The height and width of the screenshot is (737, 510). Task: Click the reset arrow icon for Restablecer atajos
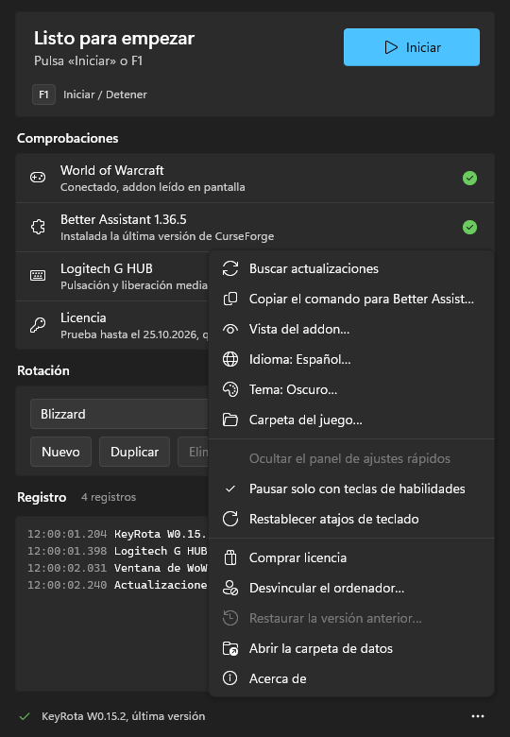(230, 519)
